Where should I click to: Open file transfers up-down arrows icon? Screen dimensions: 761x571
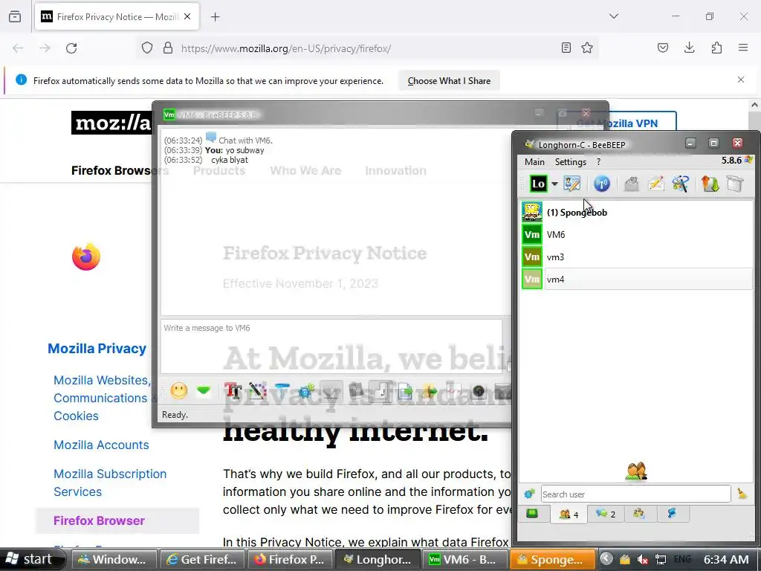click(710, 184)
